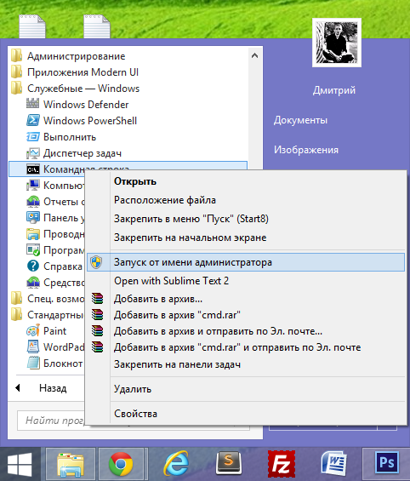Open Sublime Text from the taskbar
The width and height of the screenshot is (410, 481).
coord(229,463)
